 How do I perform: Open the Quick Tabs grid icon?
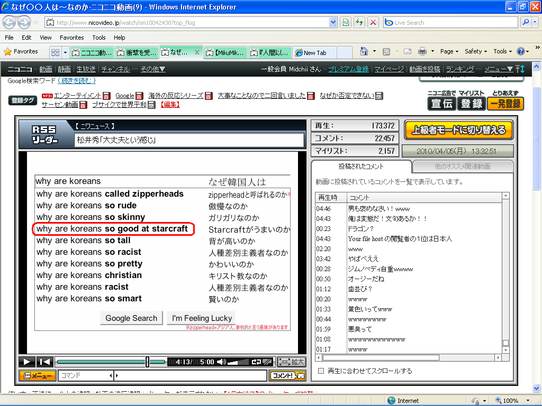(55, 52)
